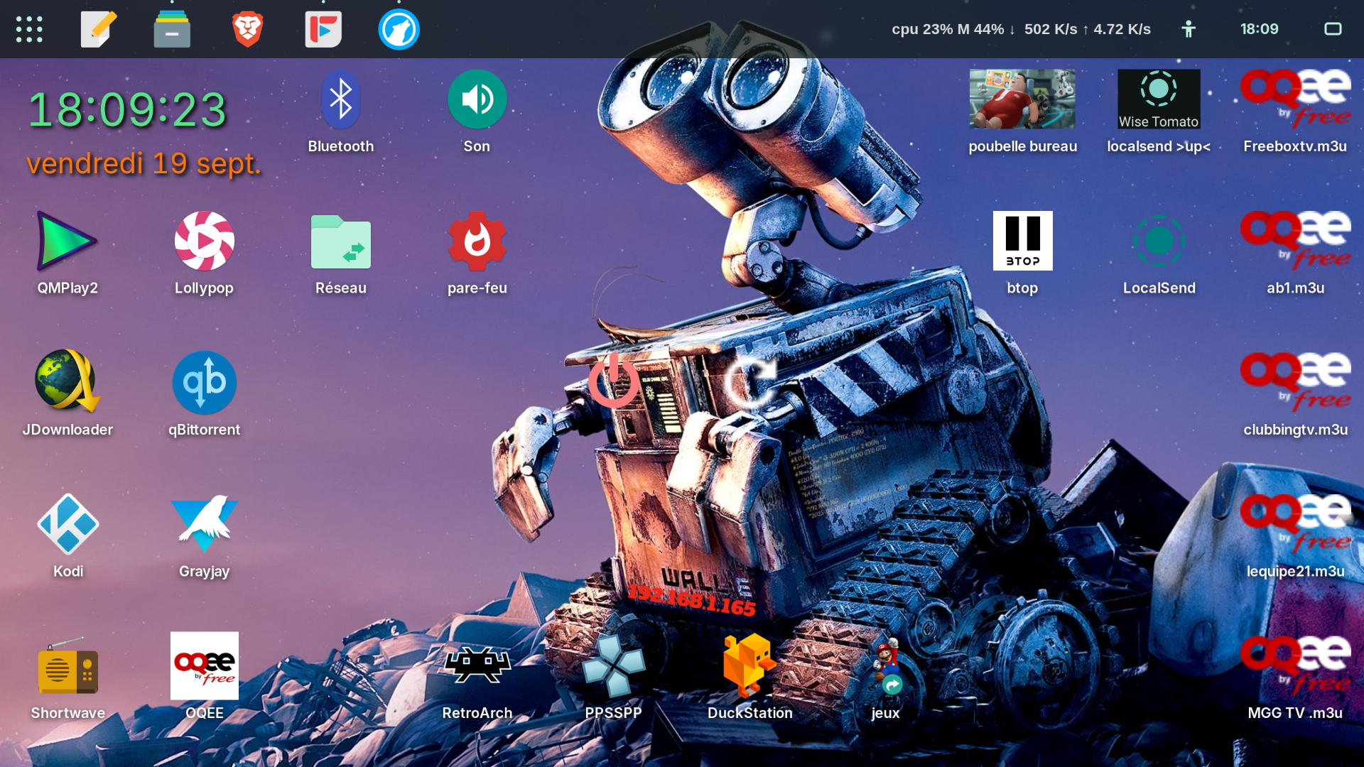1364x767 pixels.
Task: Open Son sound settings icon
Action: (477, 100)
